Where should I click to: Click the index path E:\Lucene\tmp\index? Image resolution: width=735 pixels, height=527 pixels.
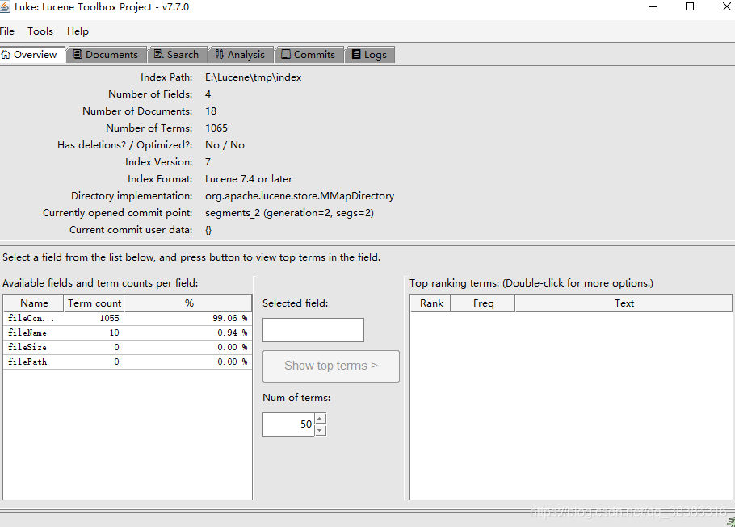click(x=253, y=77)
